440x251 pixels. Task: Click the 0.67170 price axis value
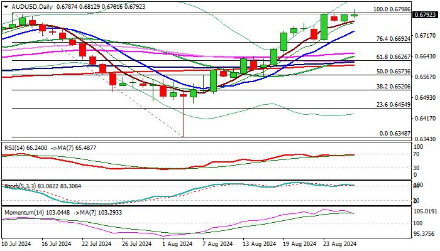425,36
